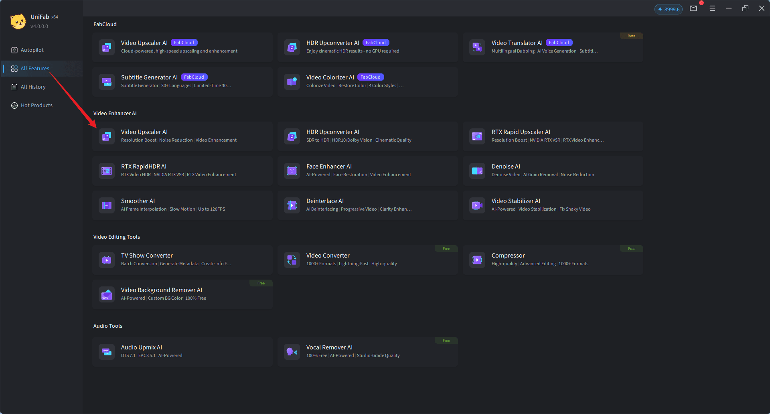
Task: Click the UniFab cat logo
Action: click(x=18, y=21)
